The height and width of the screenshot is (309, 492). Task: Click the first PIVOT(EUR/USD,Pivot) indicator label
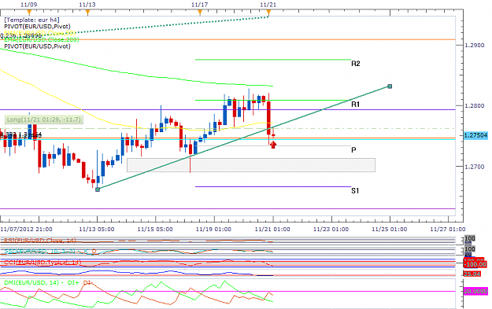(x=37, y=26)
